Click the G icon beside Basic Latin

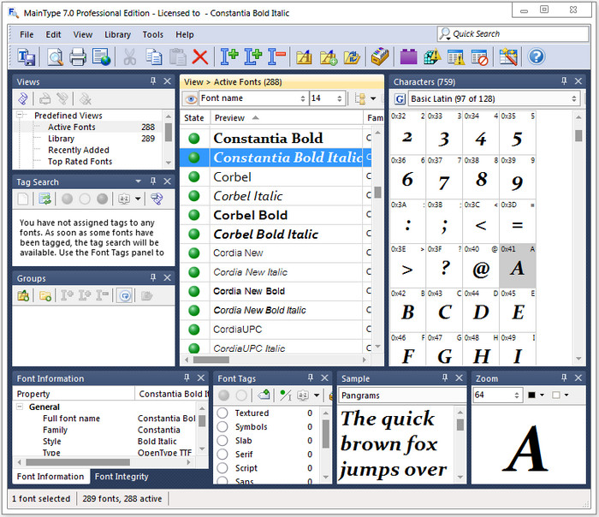pos(400,99)
